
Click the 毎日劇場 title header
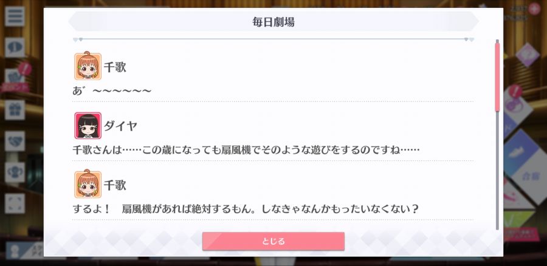click(273, 22)
